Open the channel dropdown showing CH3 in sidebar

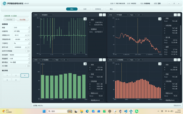click(x=21, y=28)
